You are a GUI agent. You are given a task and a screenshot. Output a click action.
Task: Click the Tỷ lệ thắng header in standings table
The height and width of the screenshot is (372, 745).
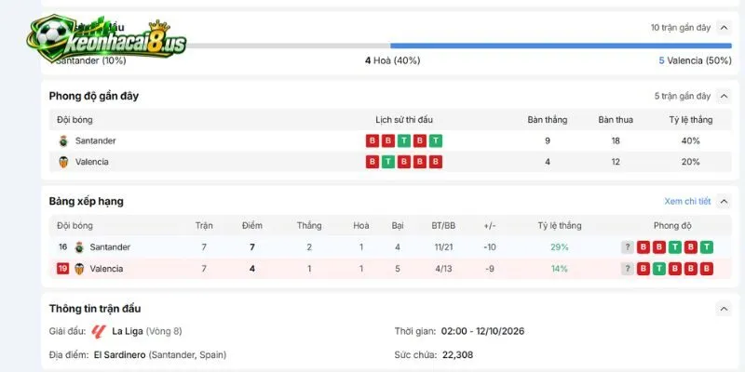point(560,226)
